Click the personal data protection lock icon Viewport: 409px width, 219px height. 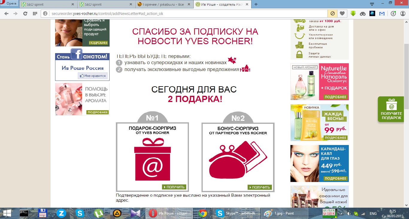pos(299,54)
